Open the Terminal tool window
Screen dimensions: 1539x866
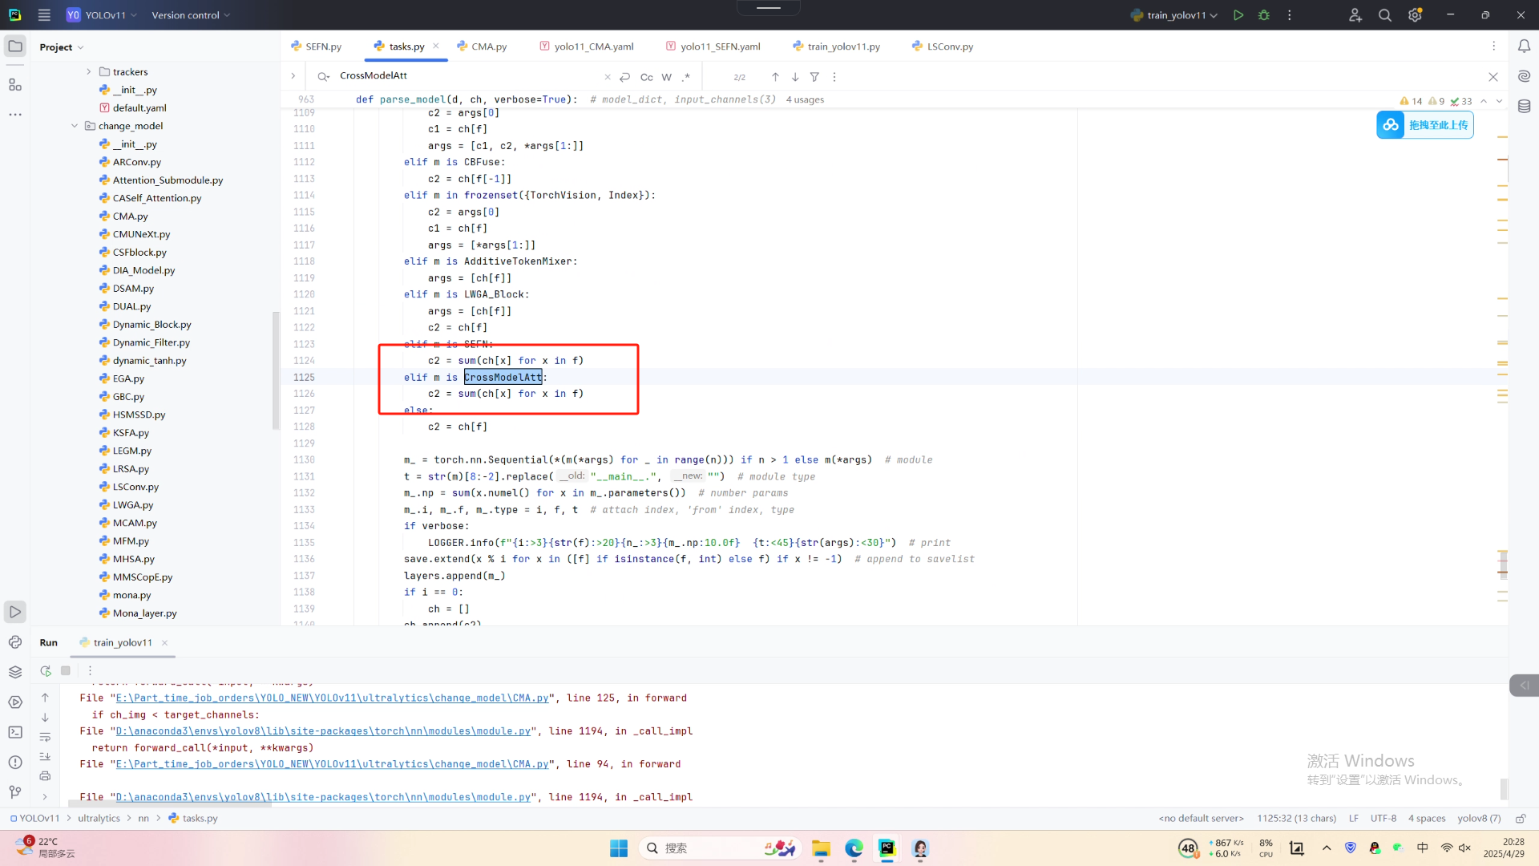[x=14, y=732]
